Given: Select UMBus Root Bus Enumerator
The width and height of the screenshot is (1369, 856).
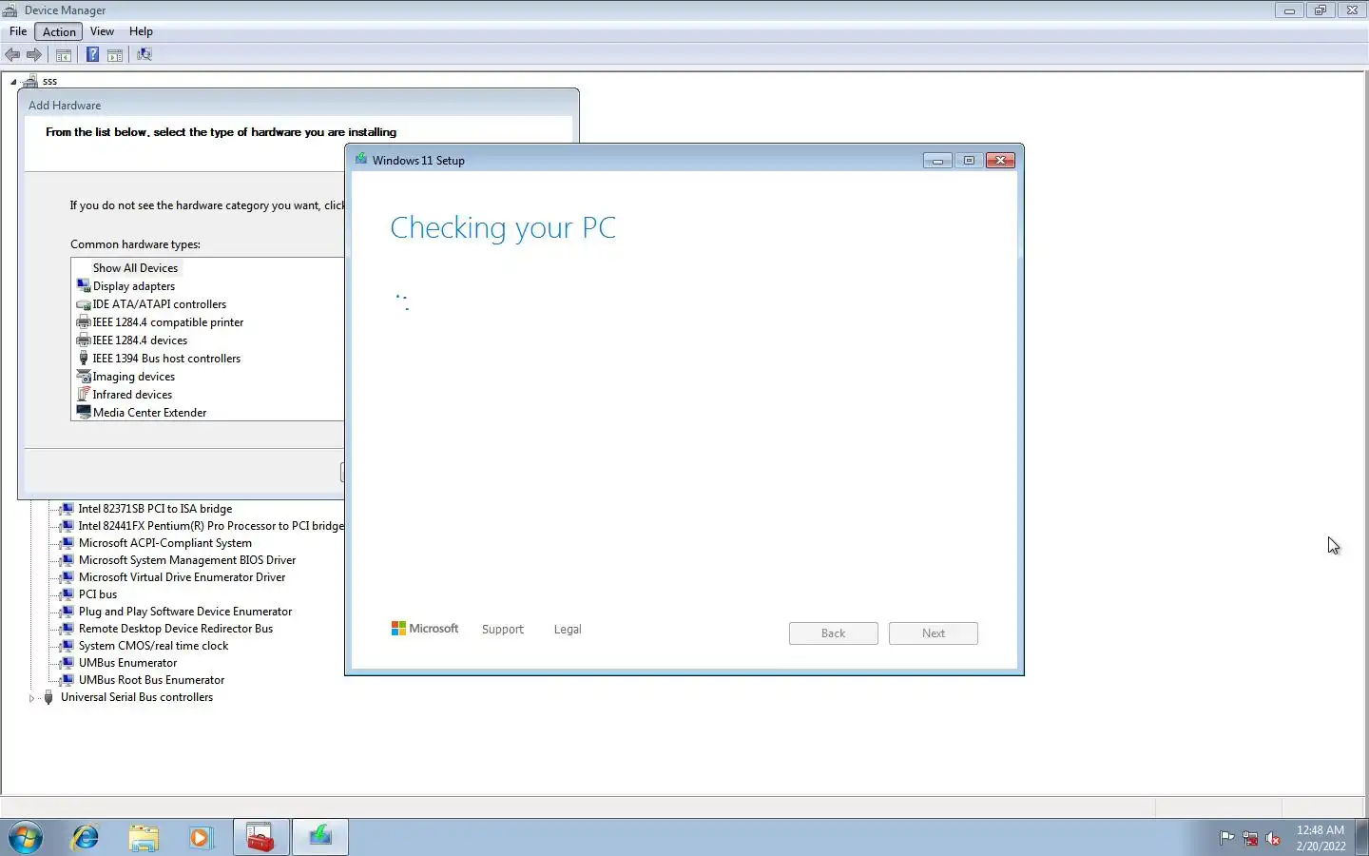Looking at the screenshot, I should tap(152, 680).
